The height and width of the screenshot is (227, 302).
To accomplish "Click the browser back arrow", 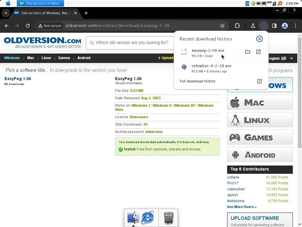I will 6,26.
